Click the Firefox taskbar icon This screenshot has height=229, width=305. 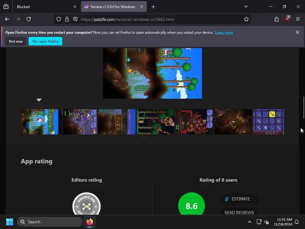point(90,222)
